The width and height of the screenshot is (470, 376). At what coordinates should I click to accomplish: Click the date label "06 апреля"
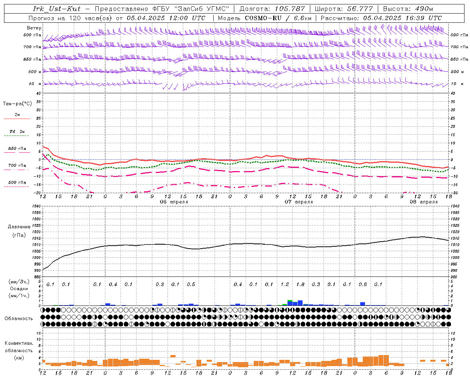click(x=174, y=202)
